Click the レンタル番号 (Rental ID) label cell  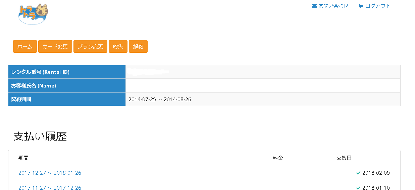point(67,72)
